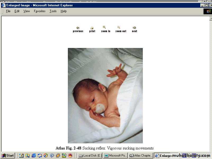Open the View menu
Image resolution: width=212 pixels, height=159 pixels.
[26, 11]
